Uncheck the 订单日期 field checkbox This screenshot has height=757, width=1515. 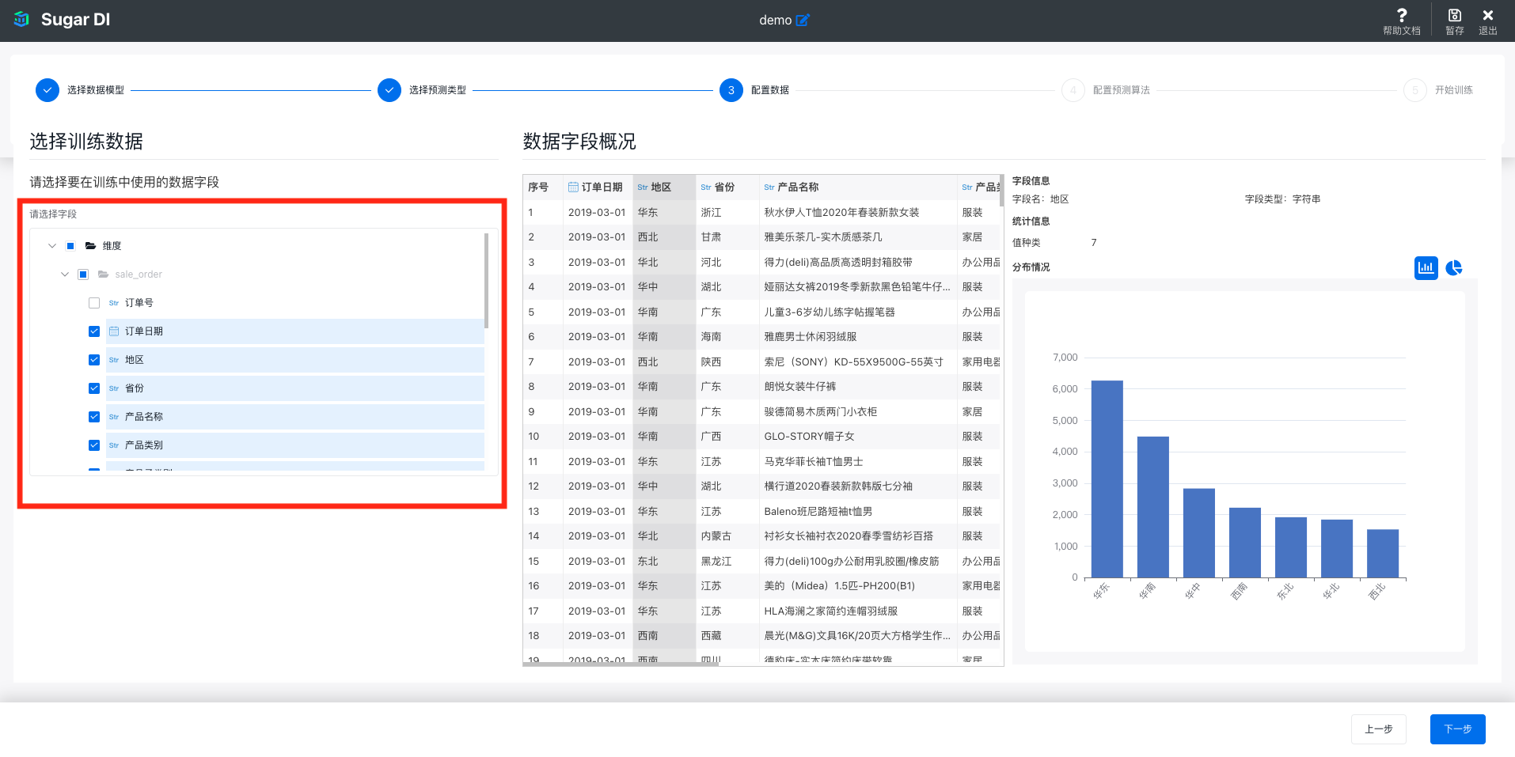point(94,331)
